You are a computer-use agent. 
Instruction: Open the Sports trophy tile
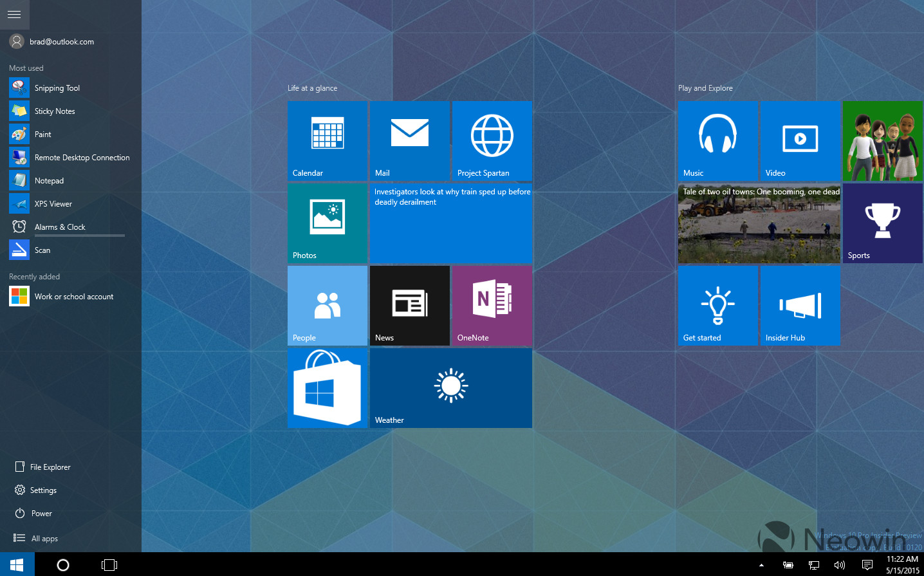coord(883,223)
